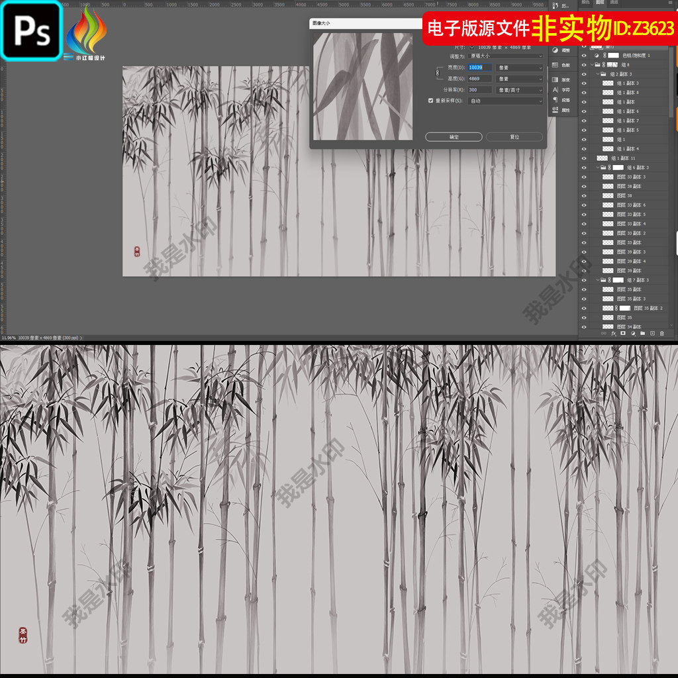Open the width unit 像素 dropdown
The image size is (678, 678).
(520, 68)
